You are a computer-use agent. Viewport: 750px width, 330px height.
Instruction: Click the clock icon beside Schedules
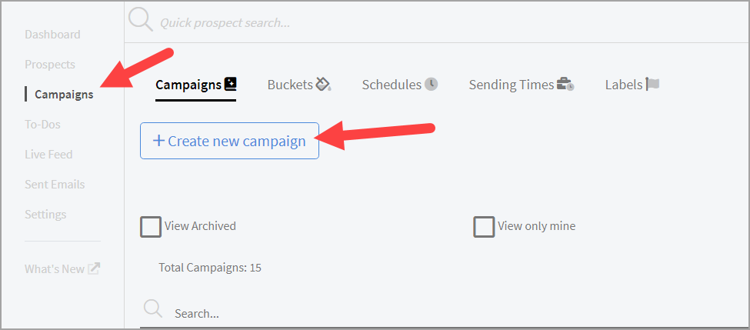tap(432, 84)
